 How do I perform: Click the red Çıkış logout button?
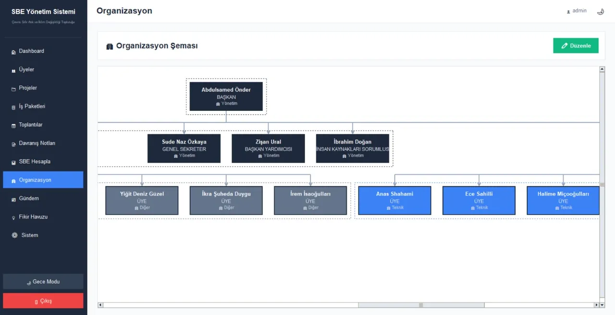click(x=43, y=301)
